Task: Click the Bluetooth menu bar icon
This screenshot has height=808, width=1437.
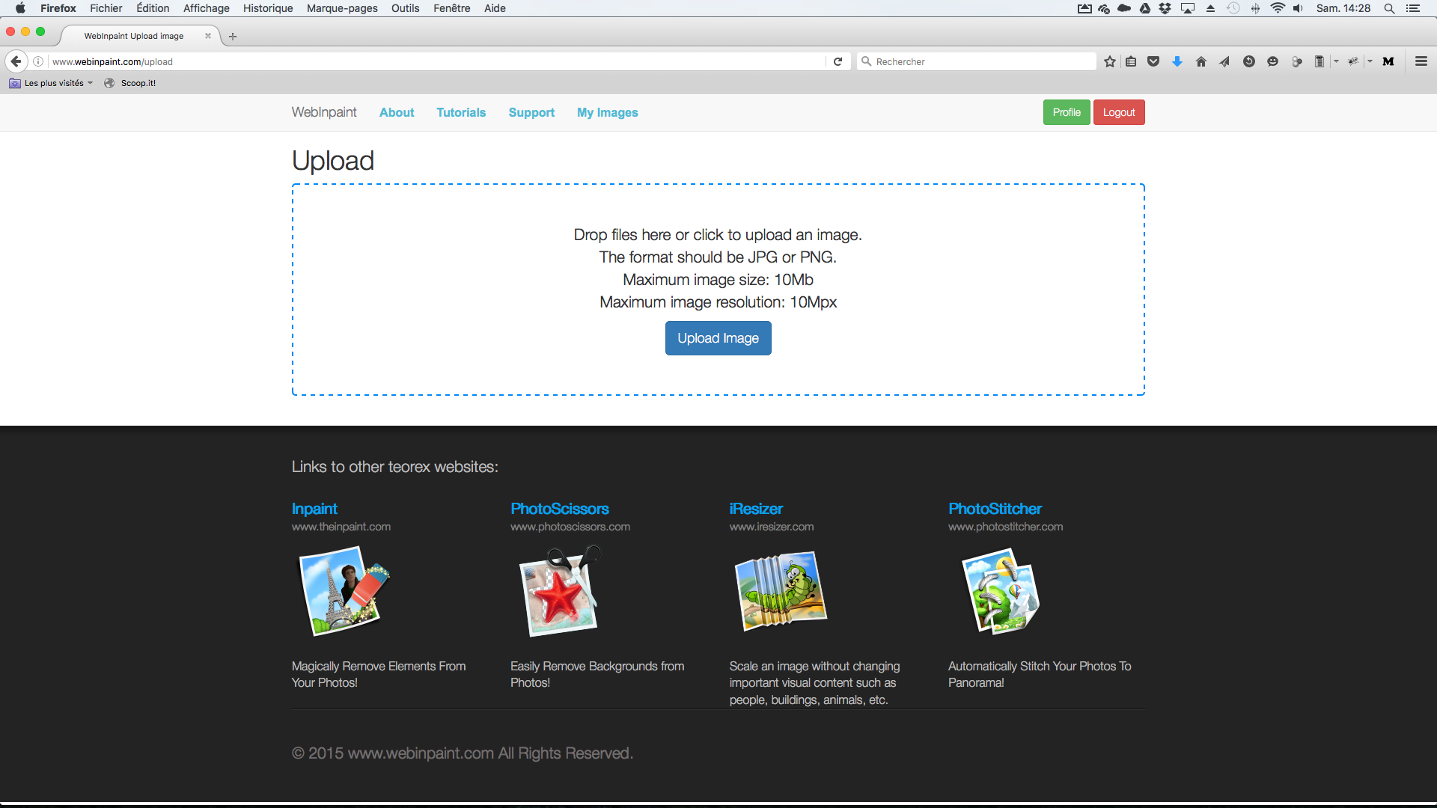Action: click(x=1255, y=8)
